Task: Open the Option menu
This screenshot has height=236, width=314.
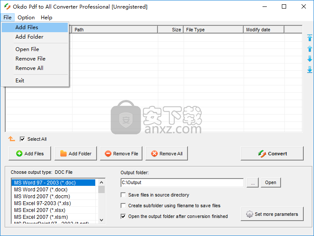Action: pos(26,18)
